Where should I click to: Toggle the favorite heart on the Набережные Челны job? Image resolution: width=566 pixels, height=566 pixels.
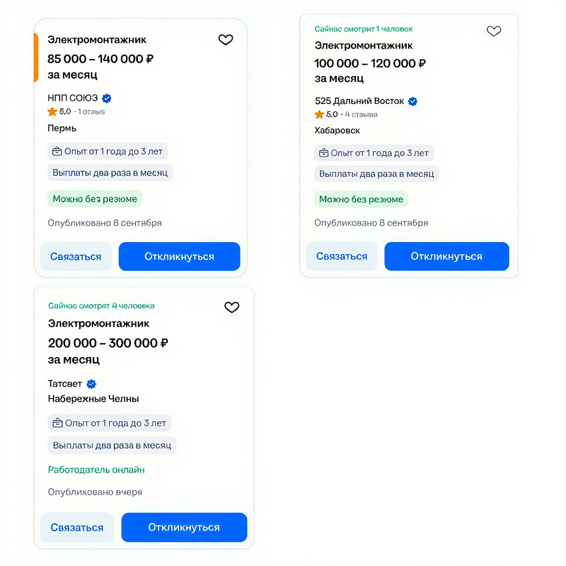pyautogui.click(x=232, y=307)
